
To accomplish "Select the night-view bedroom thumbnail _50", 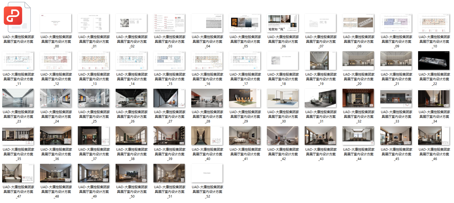I will (131, 173).
